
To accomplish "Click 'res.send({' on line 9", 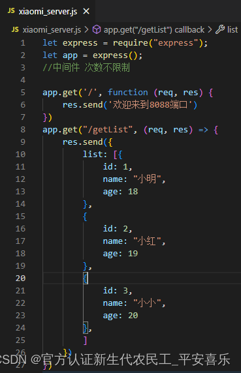I will [88, 142].
